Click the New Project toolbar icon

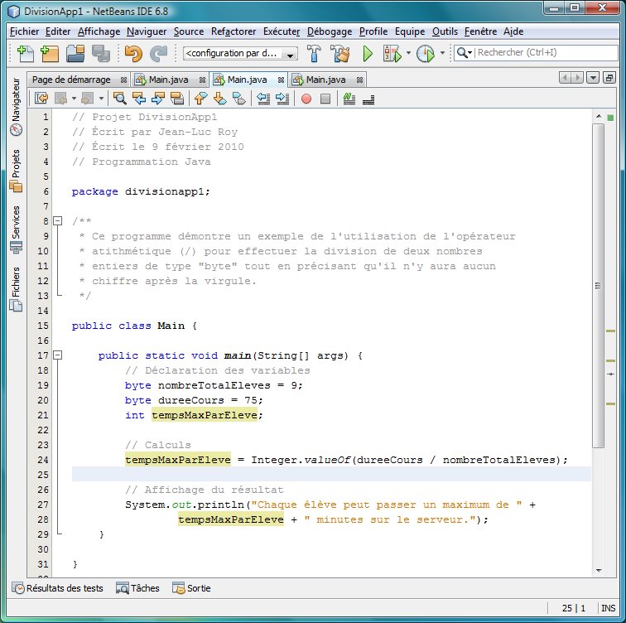click(49, 53)
